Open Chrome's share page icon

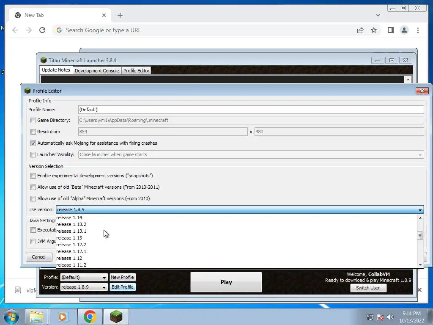point(360,30)
